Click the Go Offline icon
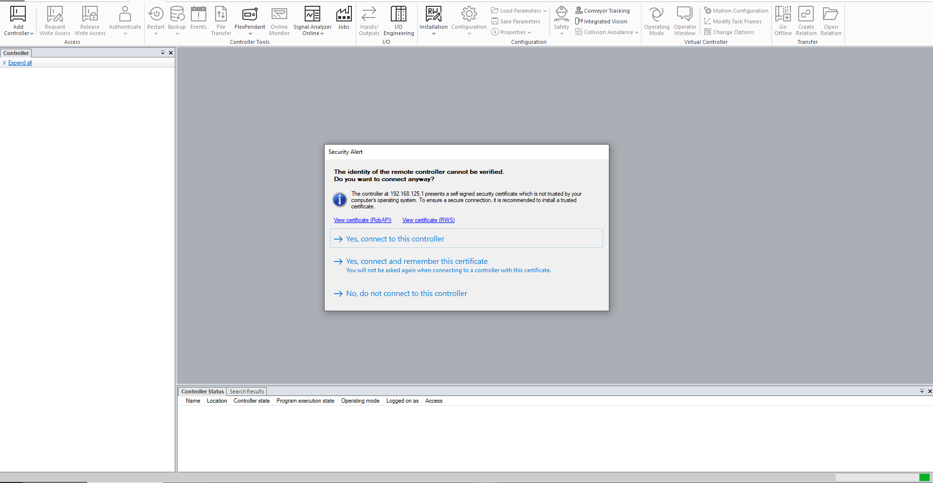 pos(783,14)
